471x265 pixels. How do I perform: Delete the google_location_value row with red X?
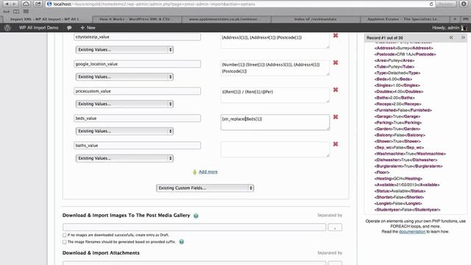(x=336, y=63)
